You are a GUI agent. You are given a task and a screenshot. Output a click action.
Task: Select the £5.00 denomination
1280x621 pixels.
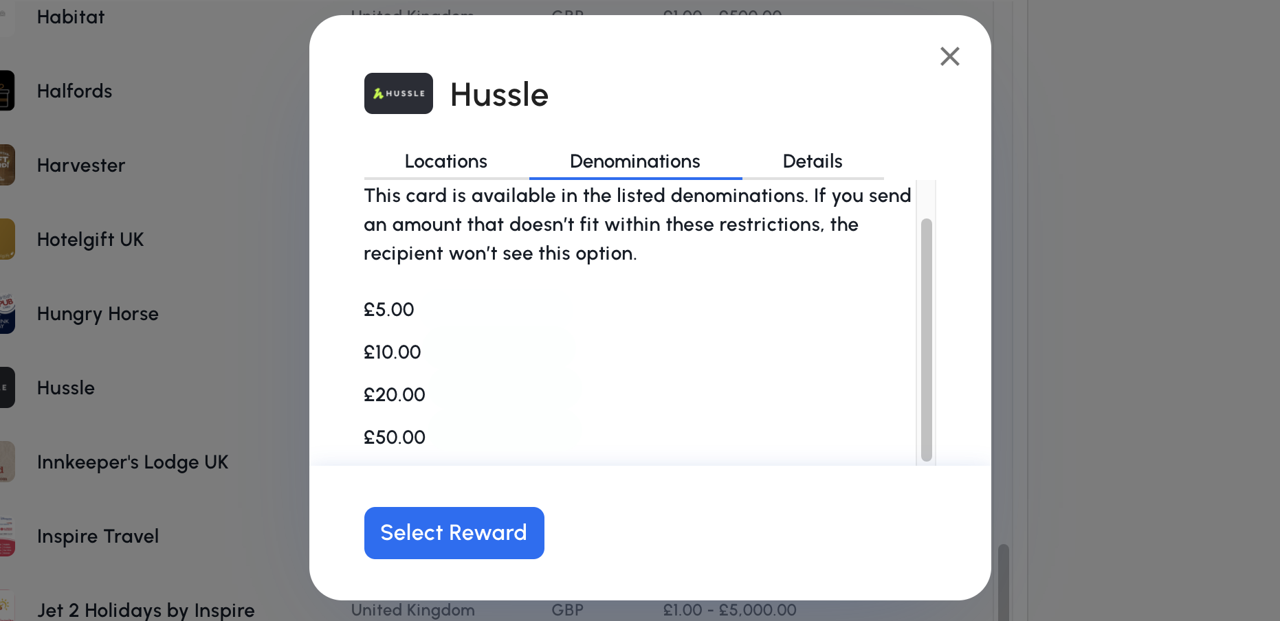pos(389,310)
